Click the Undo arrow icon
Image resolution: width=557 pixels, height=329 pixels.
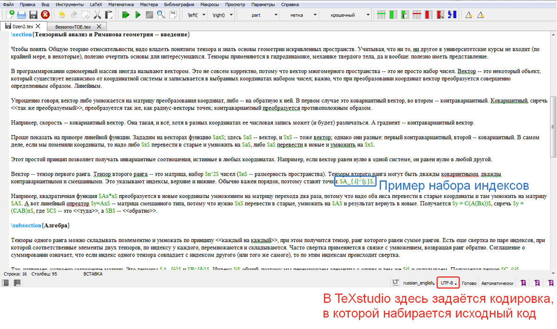click(x=62, y=14)
